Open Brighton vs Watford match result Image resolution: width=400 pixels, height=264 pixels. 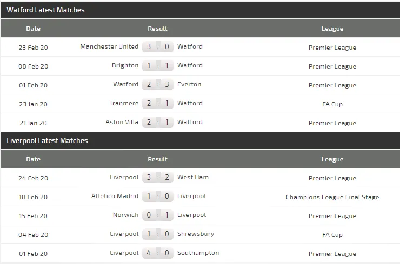(x=158, y=66)
